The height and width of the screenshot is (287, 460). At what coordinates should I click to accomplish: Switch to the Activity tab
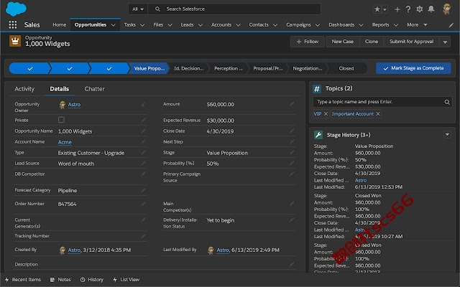point(24,89)
